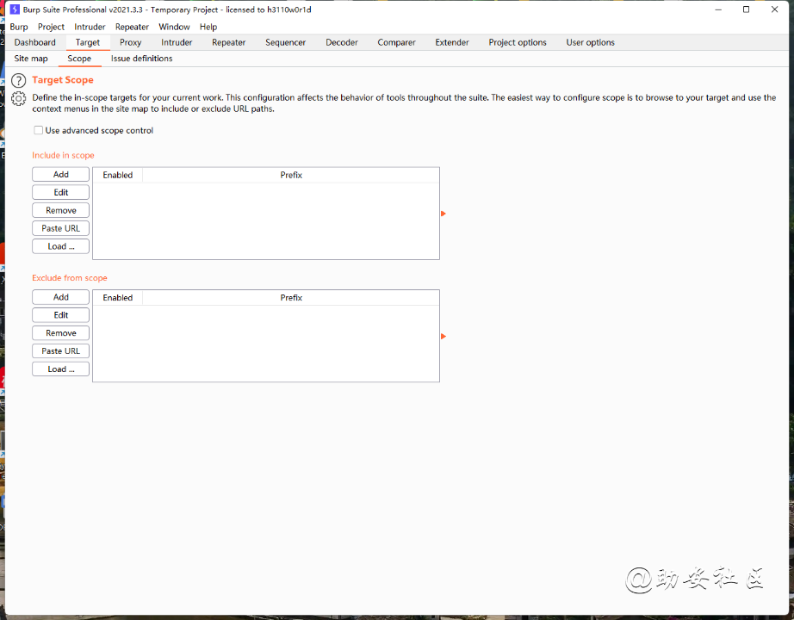Image resolution: width=794 pixels, height=620 pixels.
Task: Click Enabled column header in Exclude table
Action: click(117, 297)
